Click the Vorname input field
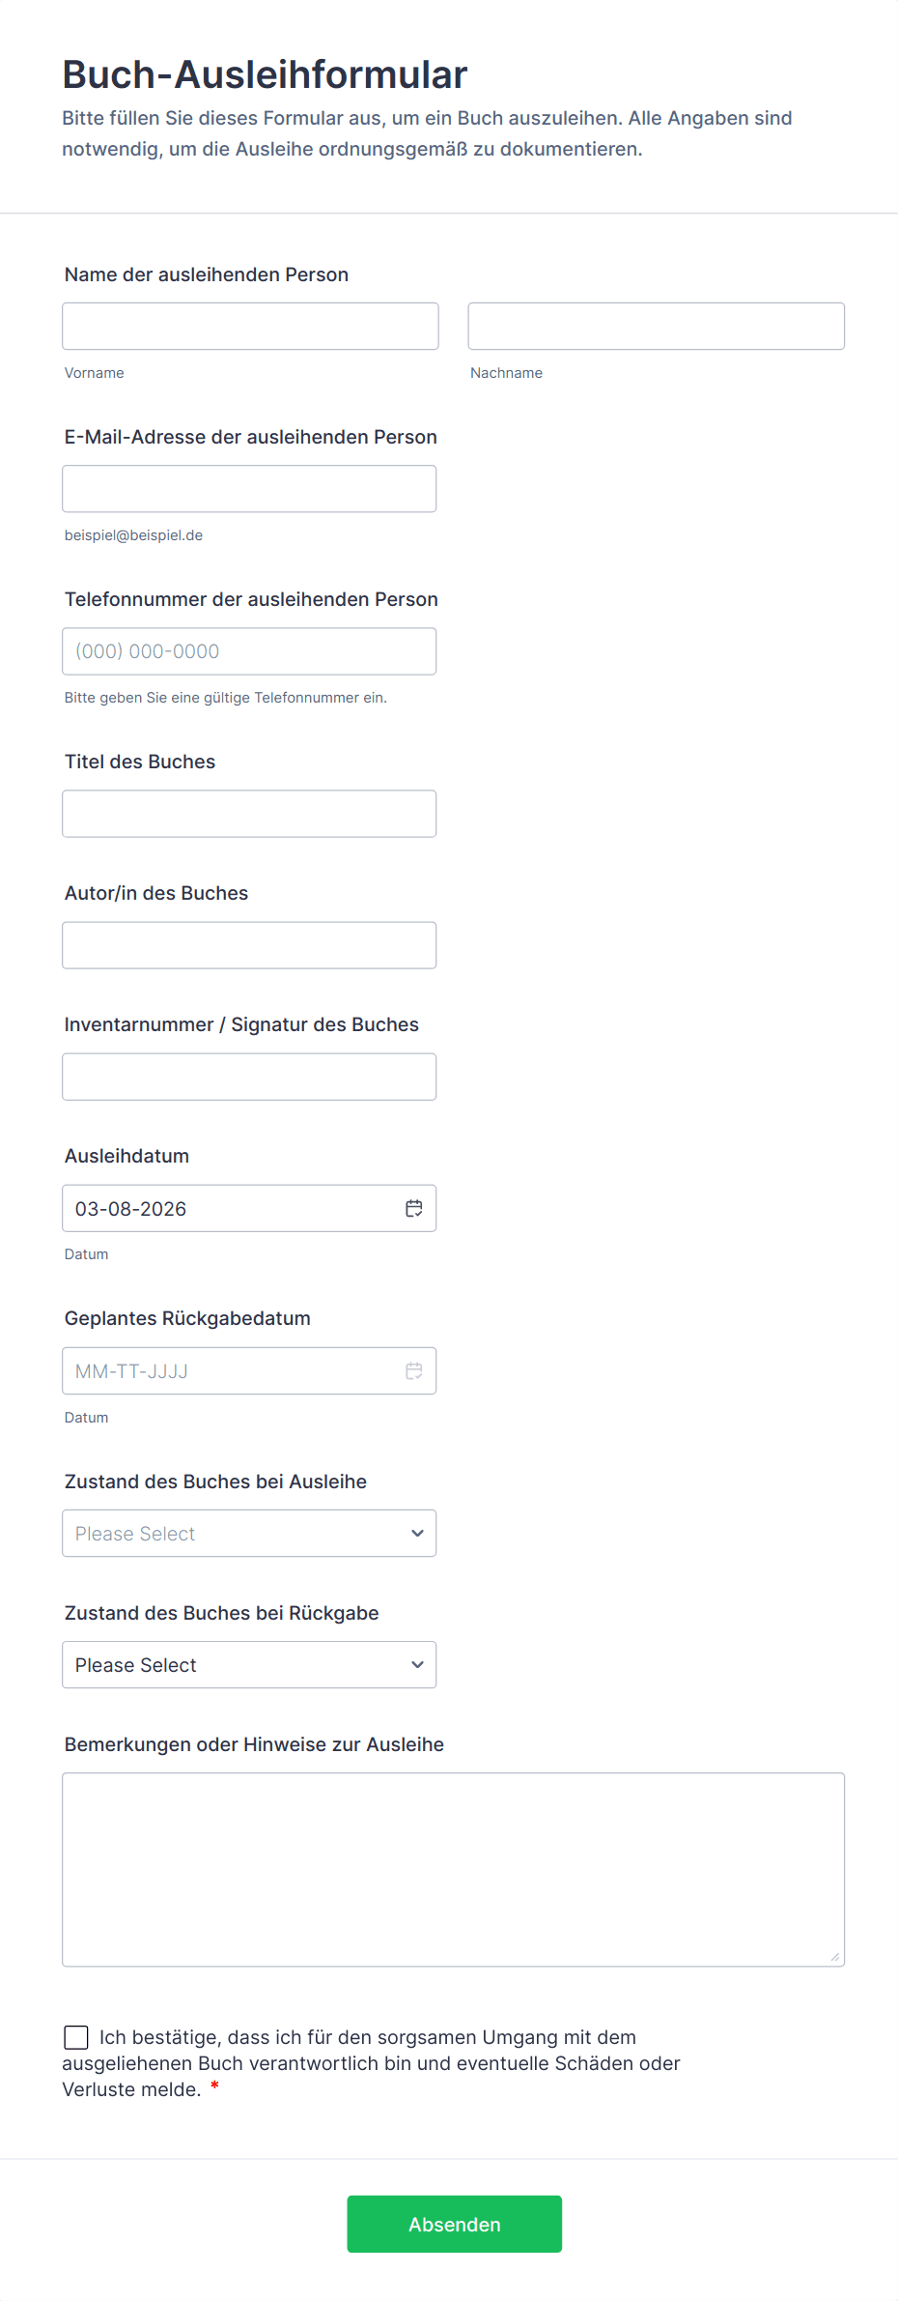This screenshot has height=2301, width=898. pyautogui.click(x=250, y=327)
